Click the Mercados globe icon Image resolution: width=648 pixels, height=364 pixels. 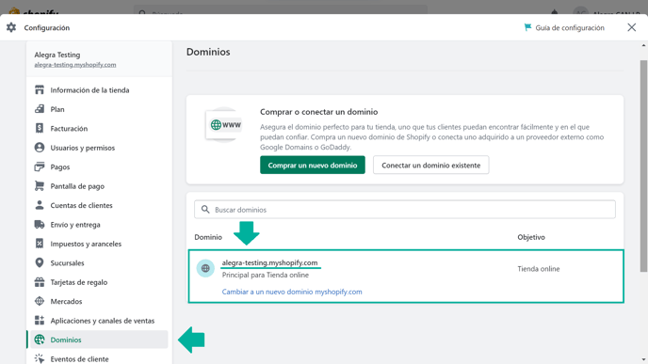click(40, 301)
